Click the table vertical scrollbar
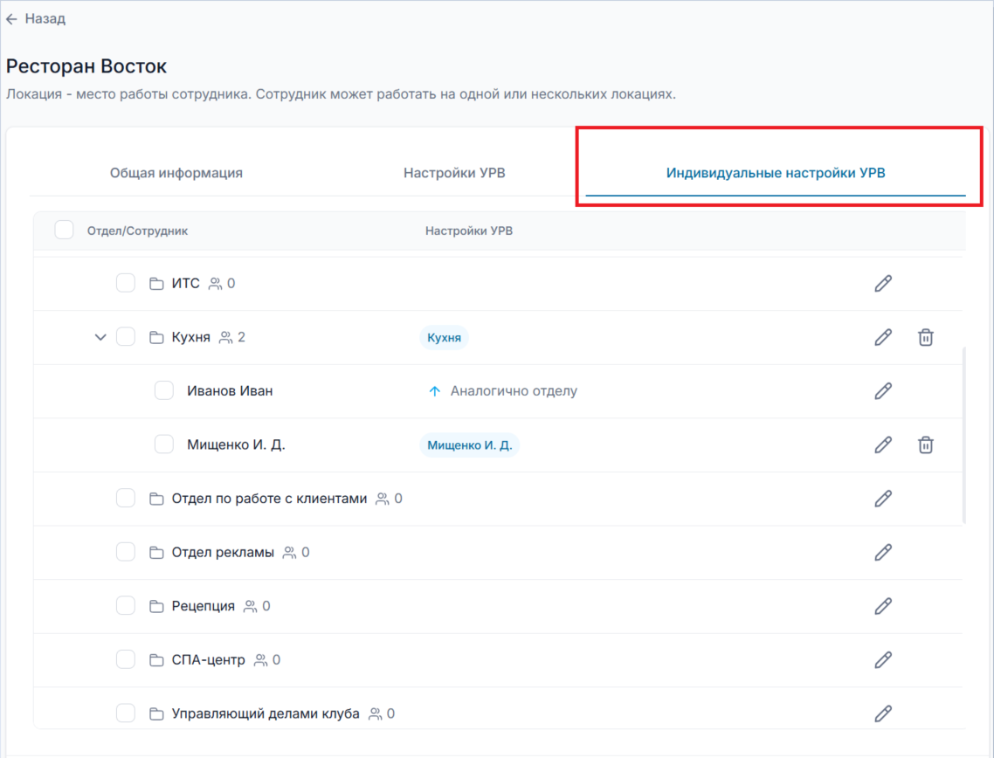This screenshot has height=758, width=994. (964, 435)
